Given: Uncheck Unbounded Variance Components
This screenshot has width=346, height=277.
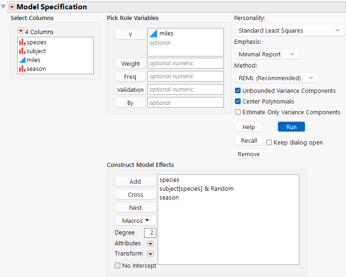Looking at the screenshot, I should tap(238, 91).
